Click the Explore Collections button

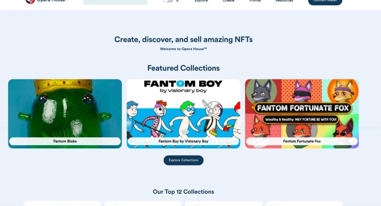coord(183,160)
